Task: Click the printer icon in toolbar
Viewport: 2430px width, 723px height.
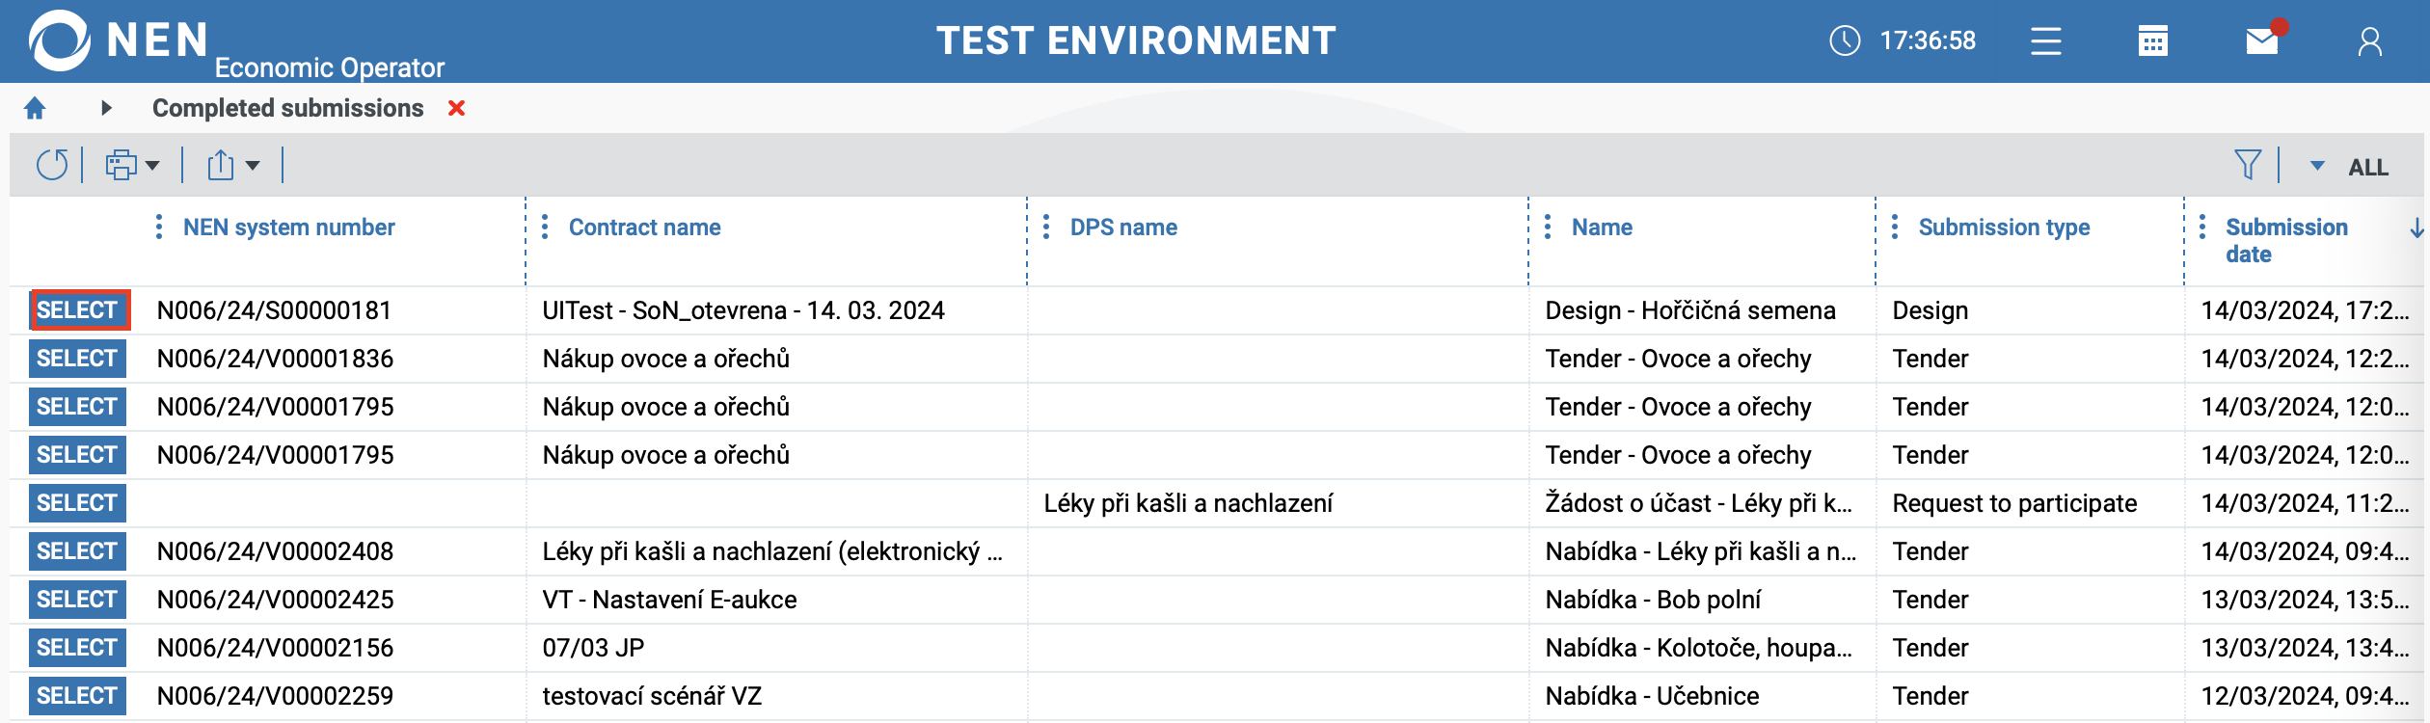Action: point(121,165)
